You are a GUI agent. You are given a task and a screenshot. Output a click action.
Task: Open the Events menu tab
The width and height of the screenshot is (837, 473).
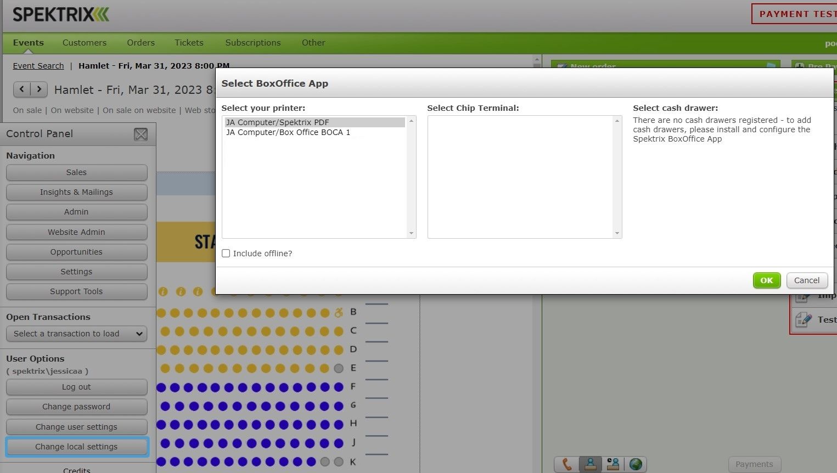(x=29, y=43)
